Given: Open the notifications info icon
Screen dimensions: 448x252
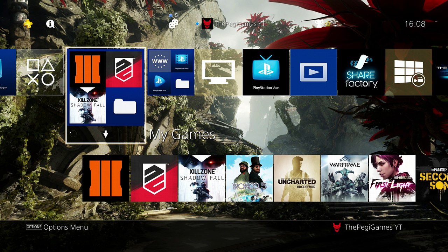Looking at the screenshot, I should pos(50,24).
